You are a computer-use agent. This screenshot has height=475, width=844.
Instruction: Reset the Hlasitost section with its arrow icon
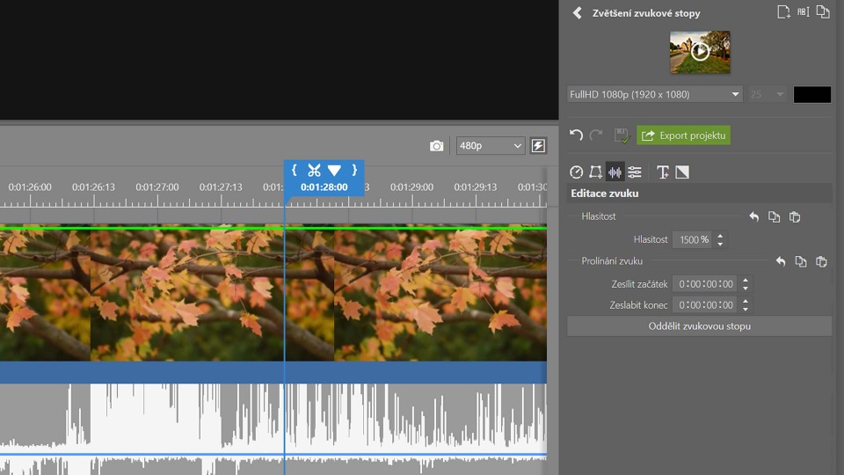tap(753, 217)
